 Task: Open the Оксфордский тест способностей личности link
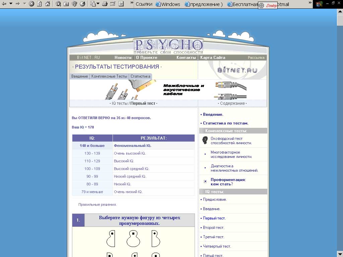[231, 141]
